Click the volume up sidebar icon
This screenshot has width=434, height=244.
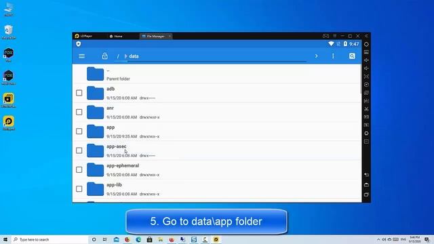tap(366, 60)
